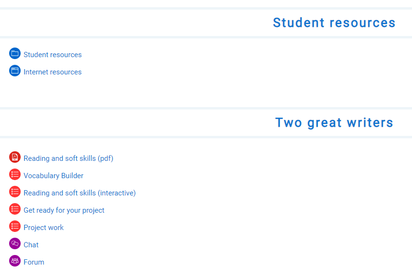Open the Project work activity
412x279 pixels.
[44, 227]
